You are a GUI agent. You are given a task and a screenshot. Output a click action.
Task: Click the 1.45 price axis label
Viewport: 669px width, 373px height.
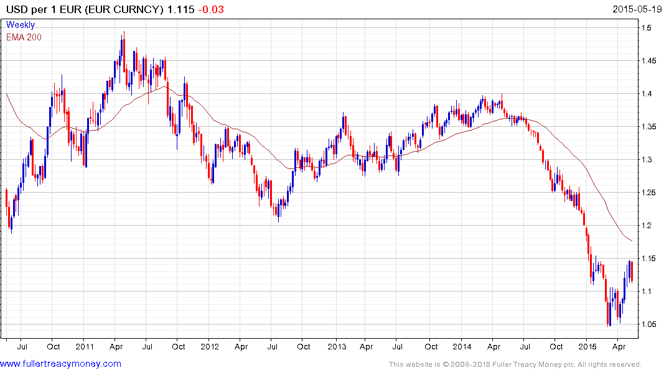649,61
